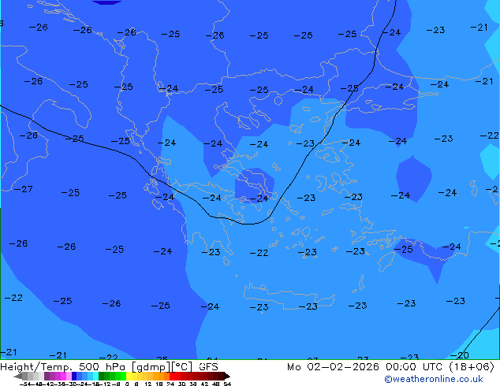
Task: Open the weatheronline.co.uk copyright link
Action: pos(434,379)
